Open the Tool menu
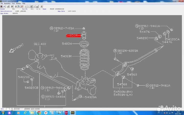184x115 pixels. point(13,3)
